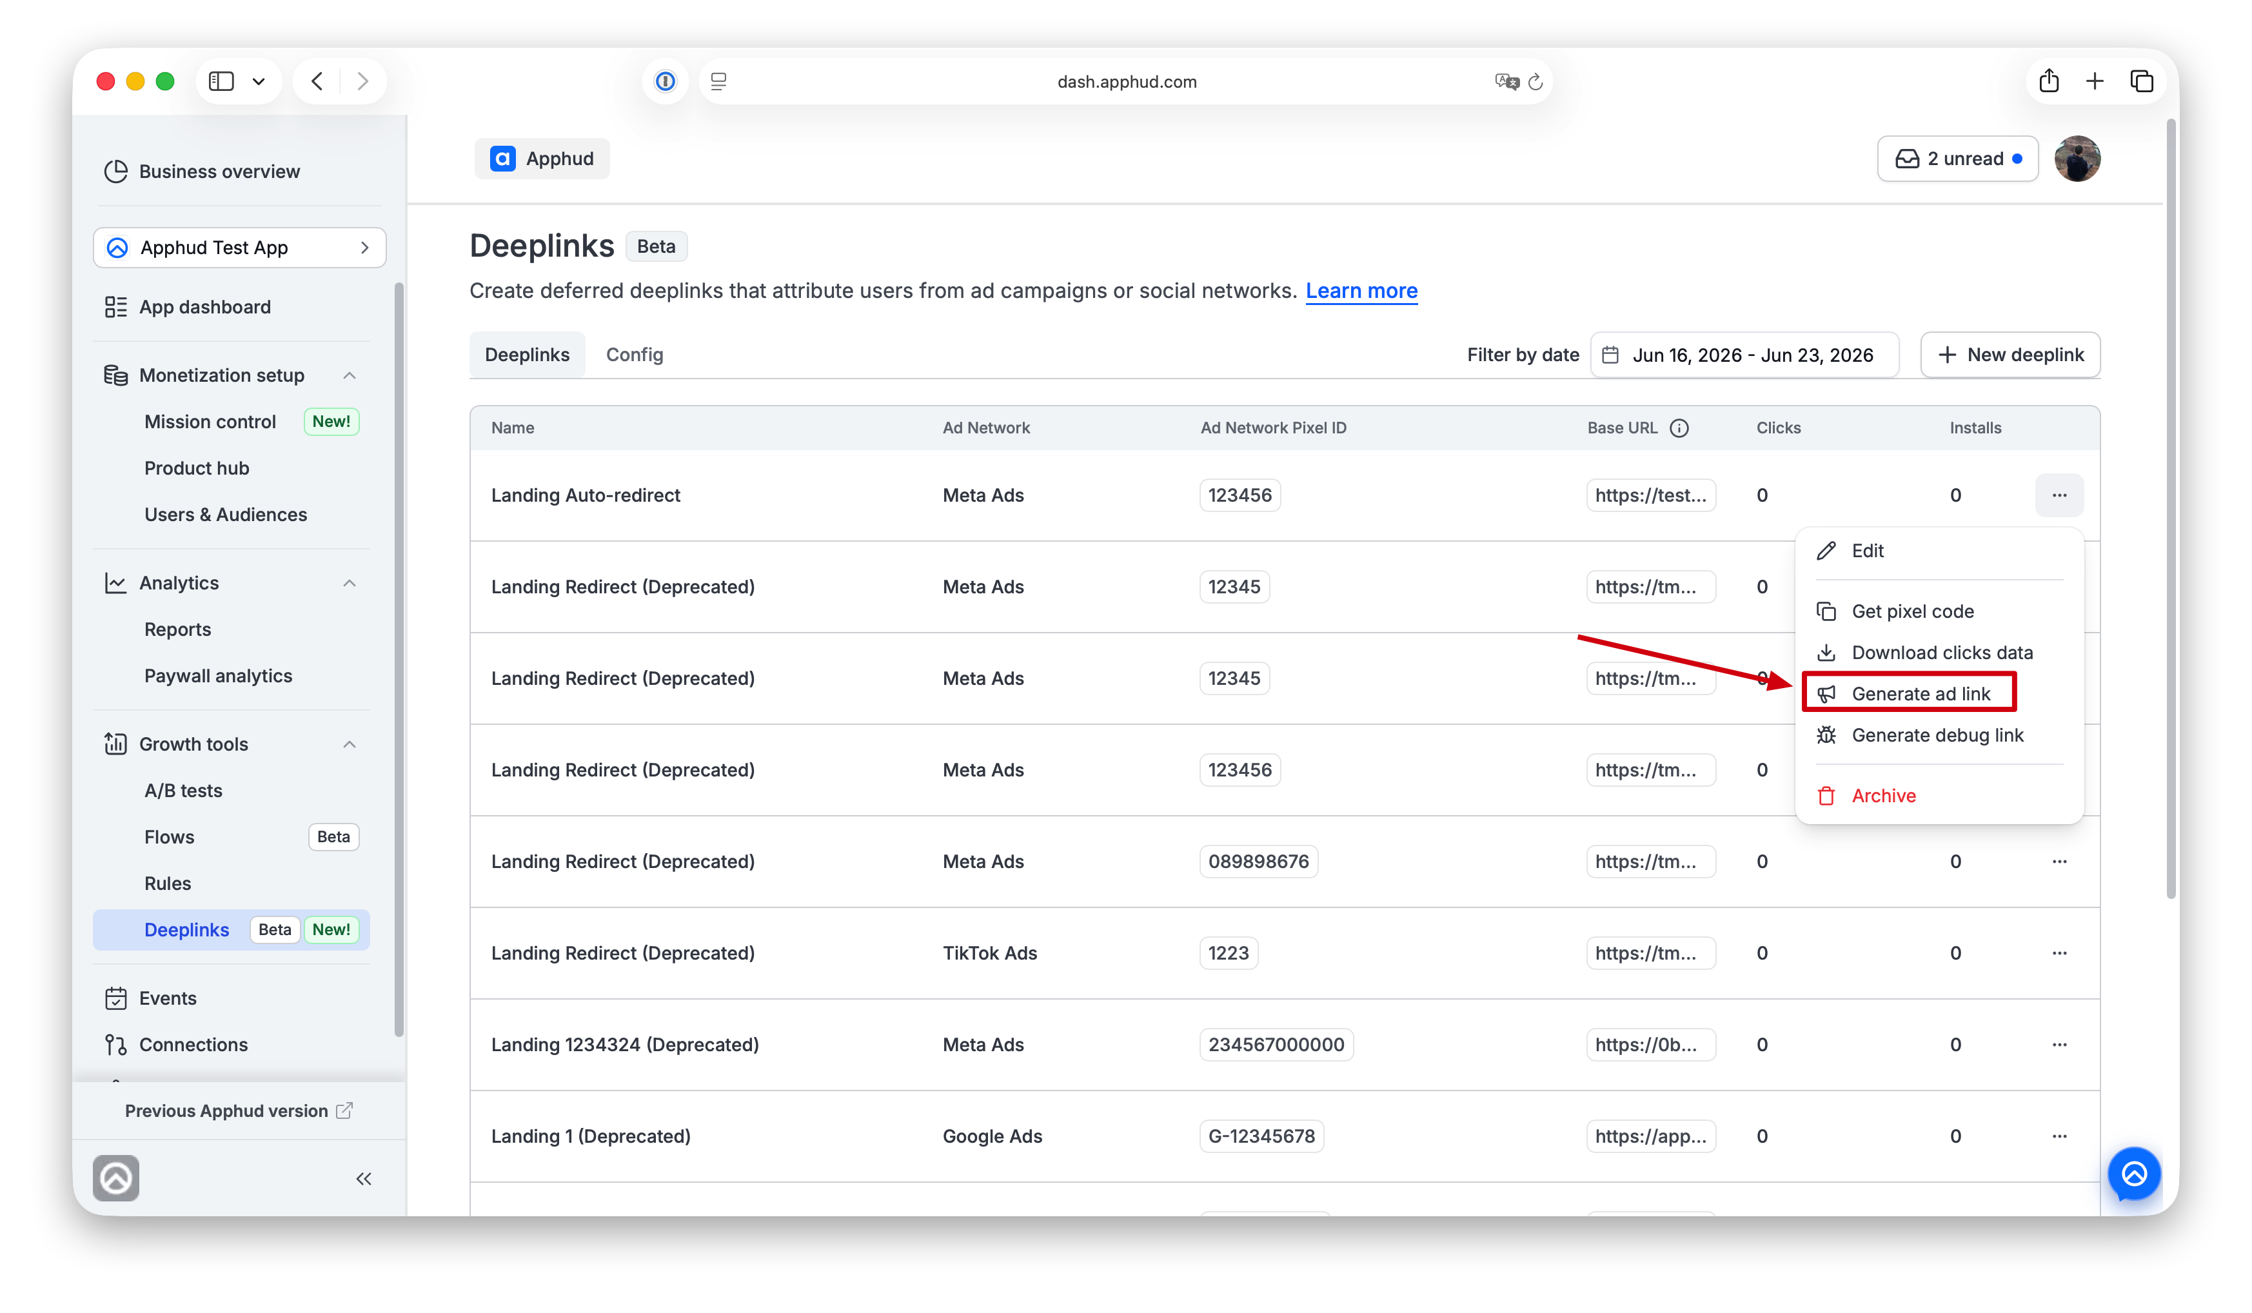Click the 1Password extension icon
The width and height of the screenshot is (2252, 1313).
click(x=665, y=81)
